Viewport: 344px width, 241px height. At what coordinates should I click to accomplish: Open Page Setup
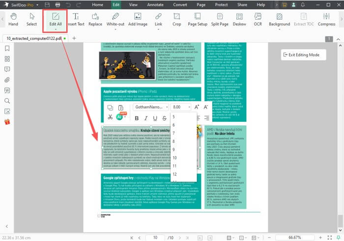click(198, 19)
